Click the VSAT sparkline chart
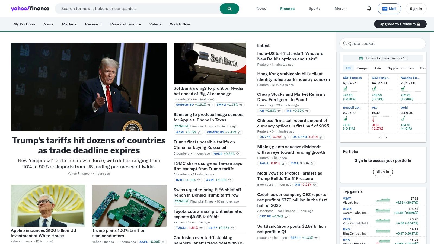This screenshot has height=244, width=434. [x=383, y=201]
